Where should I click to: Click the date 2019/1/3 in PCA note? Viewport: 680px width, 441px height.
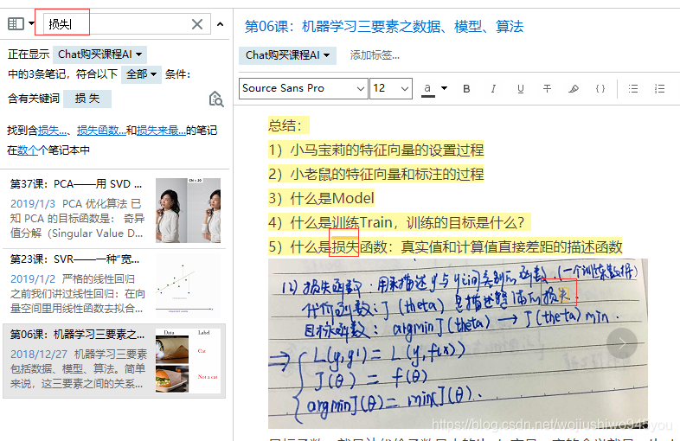33,204
